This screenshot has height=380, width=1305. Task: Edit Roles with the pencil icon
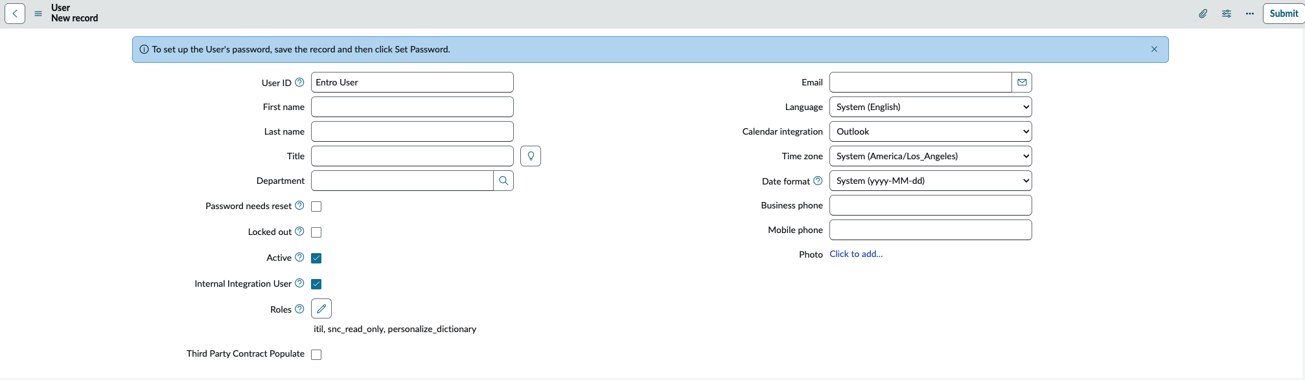point(321,309)
